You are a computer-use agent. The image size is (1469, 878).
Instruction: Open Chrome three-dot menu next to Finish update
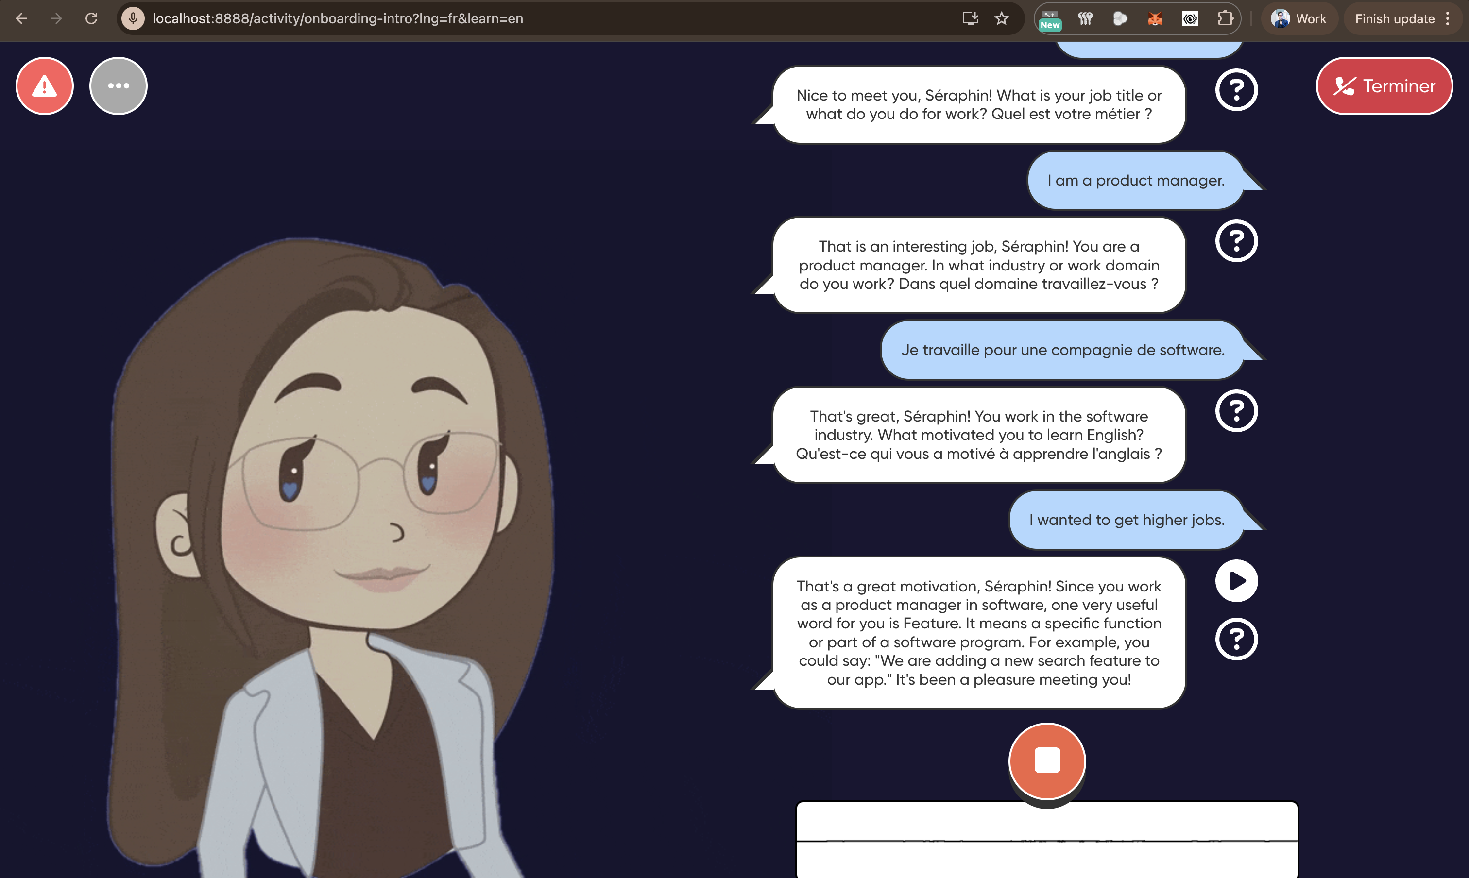click(1448, 18)
